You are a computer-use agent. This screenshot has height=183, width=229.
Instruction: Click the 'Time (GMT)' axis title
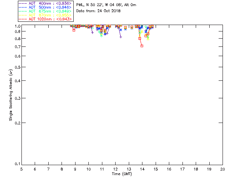point(122,174)
